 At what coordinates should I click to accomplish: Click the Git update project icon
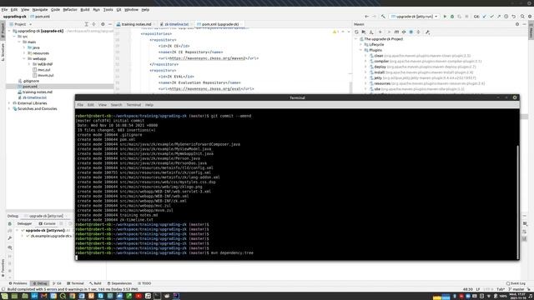484,17
